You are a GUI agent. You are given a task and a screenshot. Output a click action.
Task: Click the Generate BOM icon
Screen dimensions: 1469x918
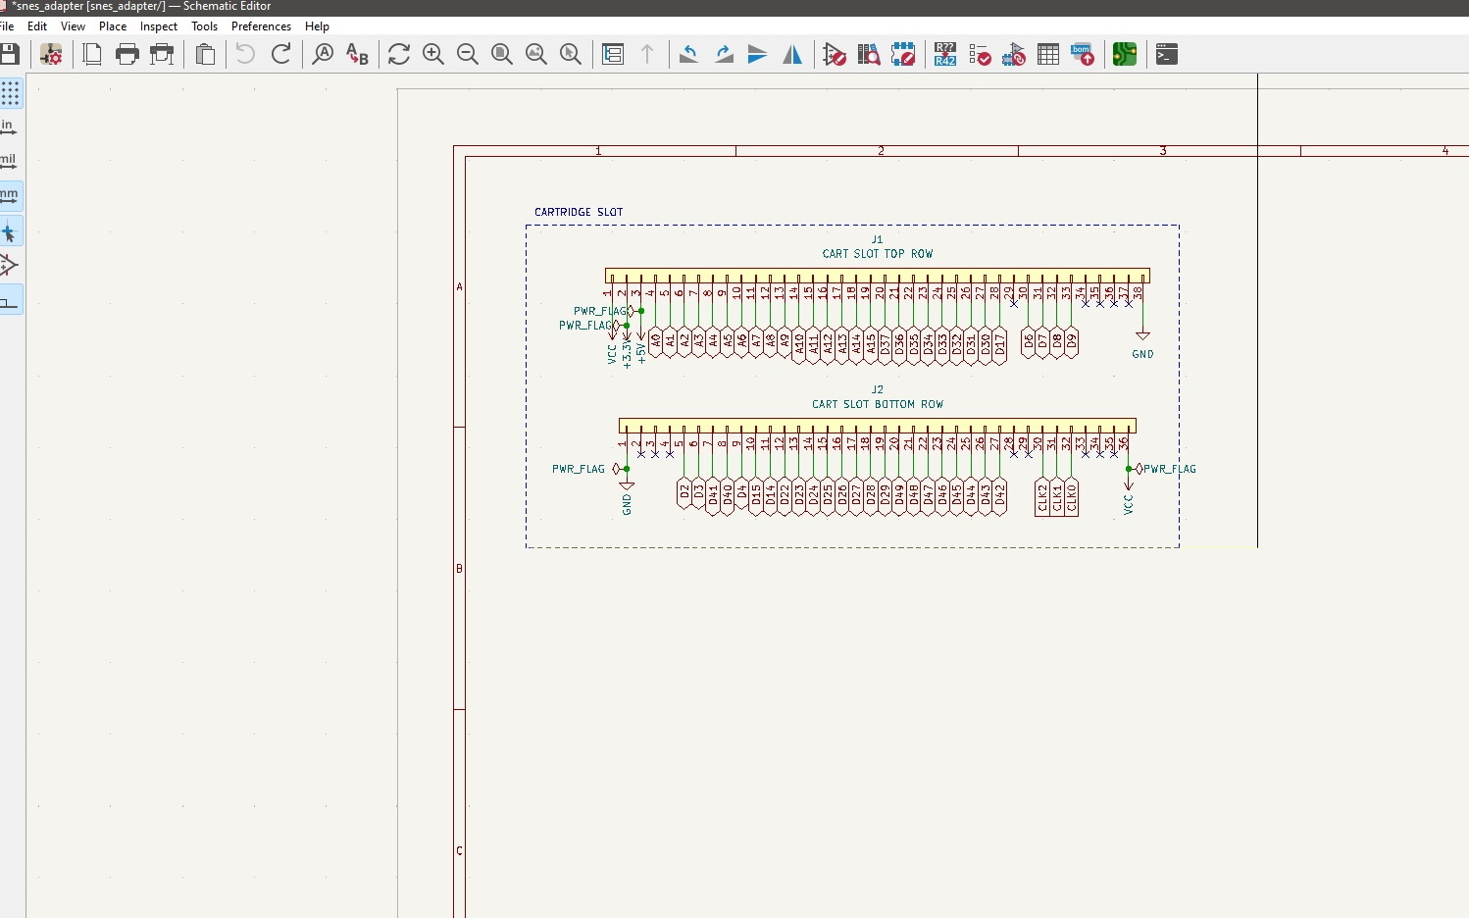1083,55
